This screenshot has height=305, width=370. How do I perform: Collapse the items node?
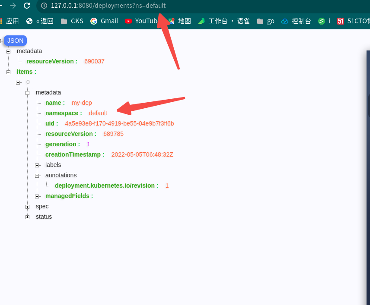(x=9, y=72)
